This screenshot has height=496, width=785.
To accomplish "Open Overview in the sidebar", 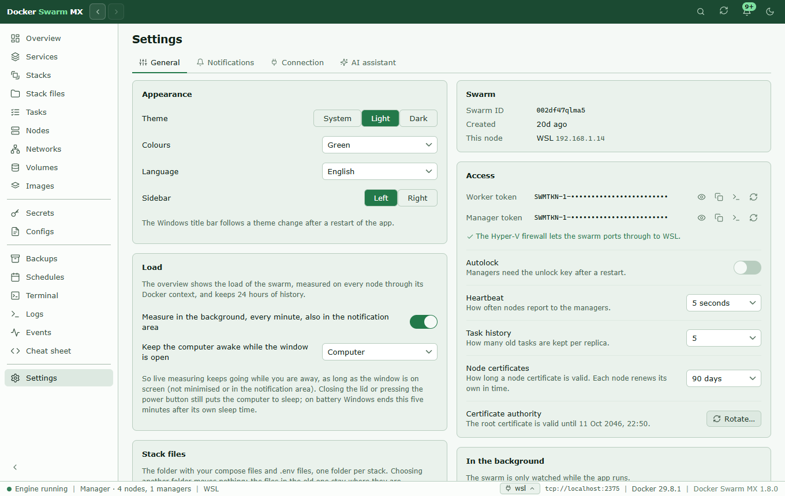I will [x=59, y=39].
